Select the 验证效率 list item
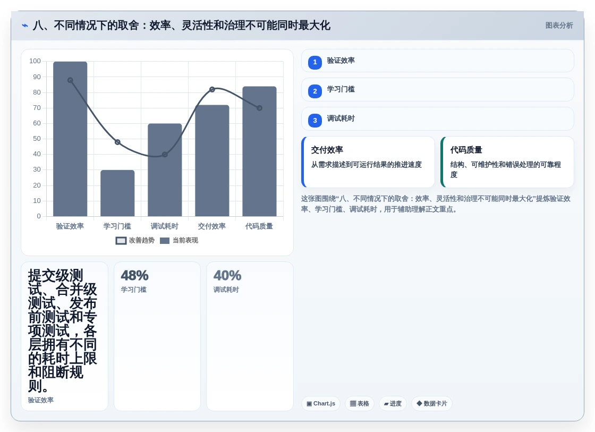Image resolution: width=595 pixels, height=432 pixels. click(x=438, y=61)
